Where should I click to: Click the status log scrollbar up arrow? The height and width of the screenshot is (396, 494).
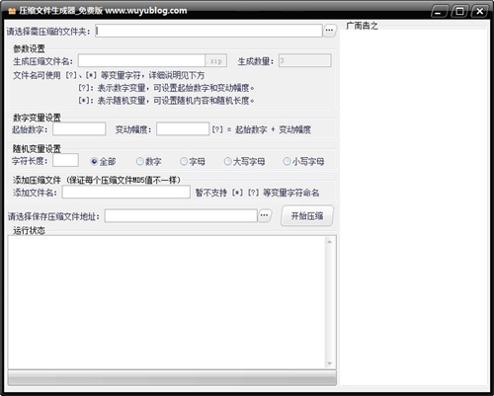tap(330, 242)
